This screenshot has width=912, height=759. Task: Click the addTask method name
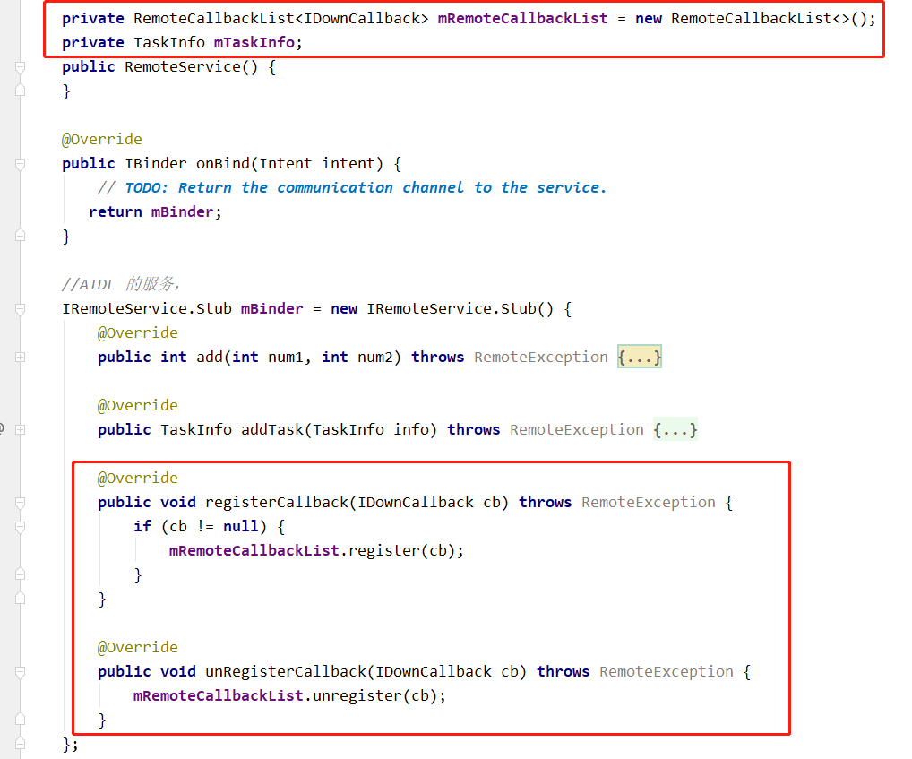click(271, 430)
